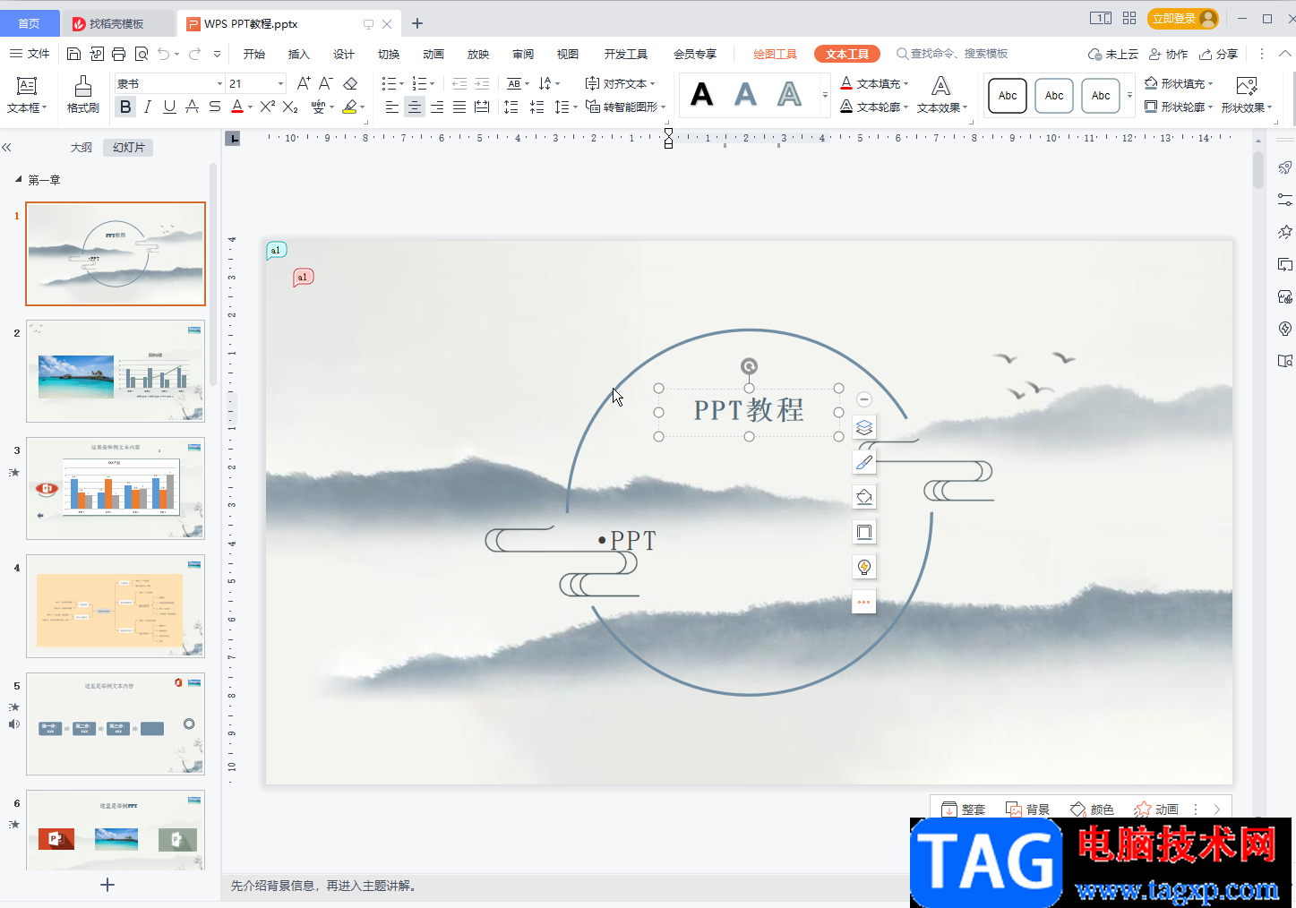
Task: Select slide 3 thumbnail with bar chart
Action: pos(116,488)
